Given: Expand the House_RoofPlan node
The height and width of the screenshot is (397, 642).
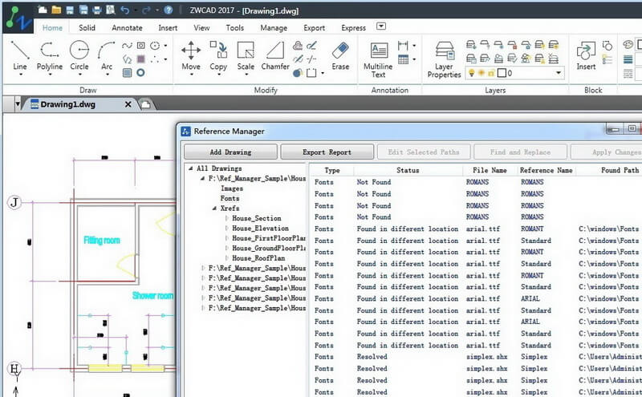Looking at the screenshot, I should 227,258.
